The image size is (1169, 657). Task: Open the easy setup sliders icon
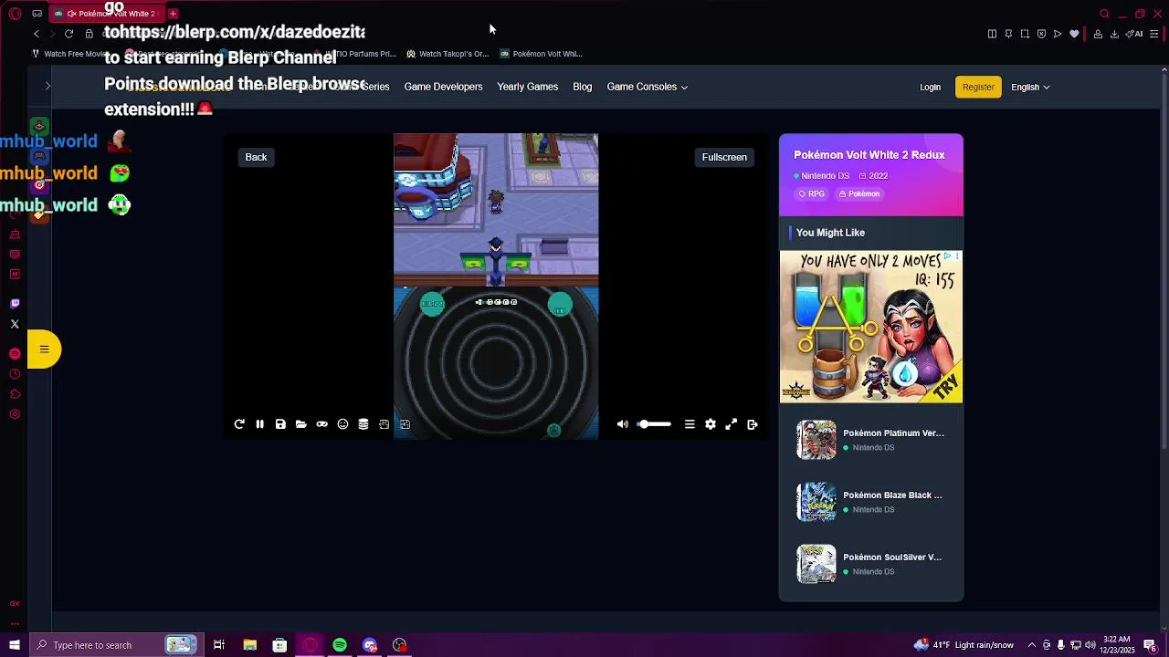[1153, 34]
